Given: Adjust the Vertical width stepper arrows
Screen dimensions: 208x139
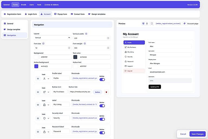Looking at the screenshot, I should 108,38.
